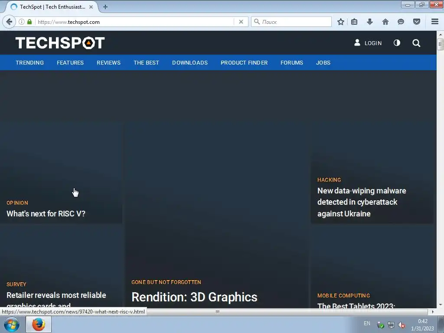
Task: Open the JOBS page
Action: click(323, 62)
